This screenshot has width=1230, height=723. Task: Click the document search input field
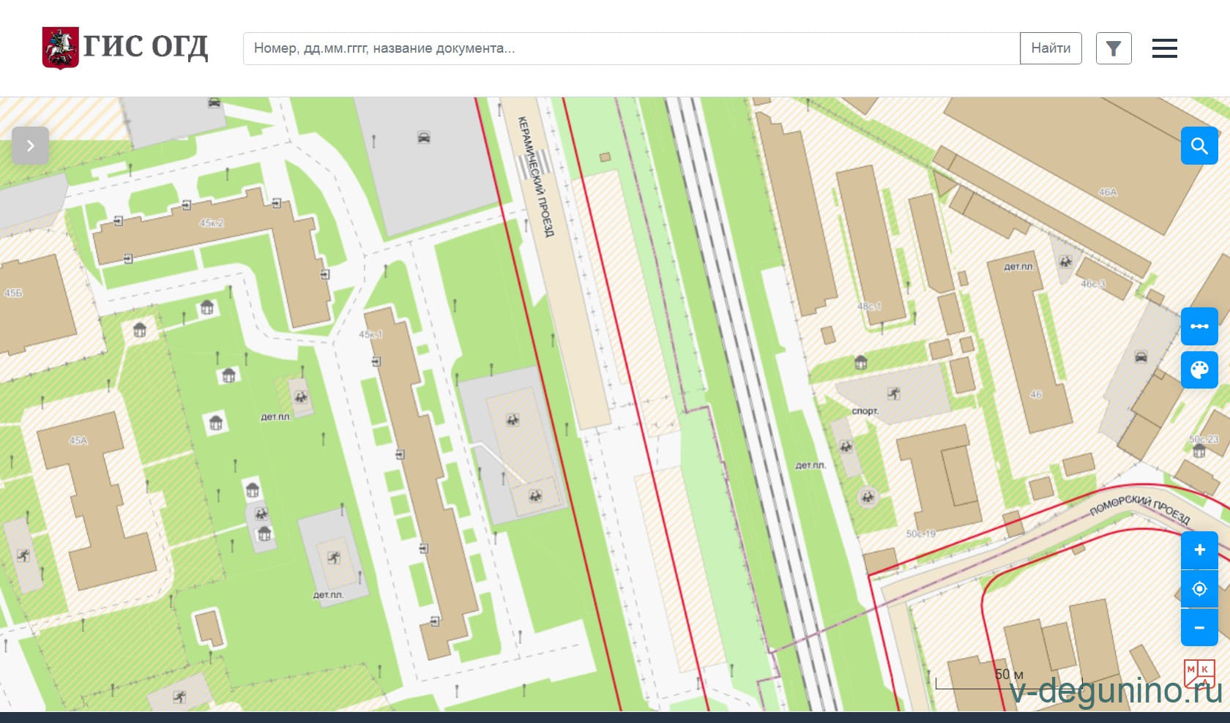tap(630, 48)
